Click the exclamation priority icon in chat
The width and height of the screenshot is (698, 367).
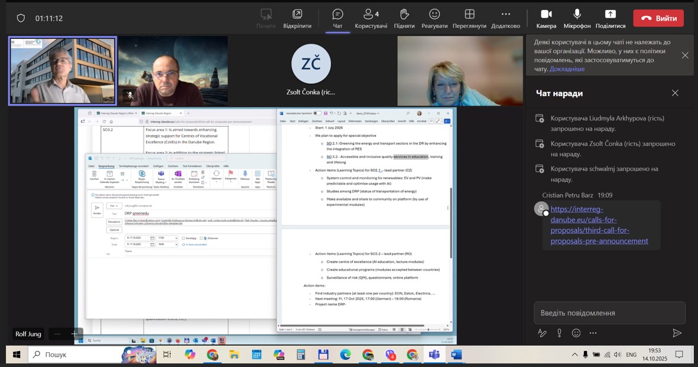click(x=559, y=333)
